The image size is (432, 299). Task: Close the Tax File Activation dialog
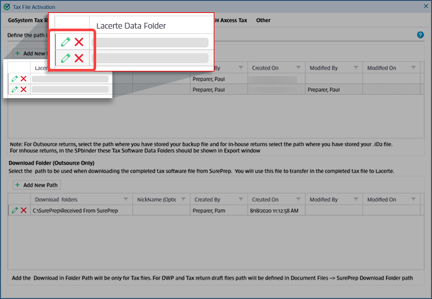point(426,6)
